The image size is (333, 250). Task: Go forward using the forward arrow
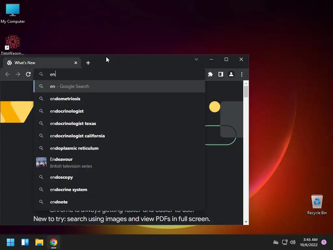point(18,74)
